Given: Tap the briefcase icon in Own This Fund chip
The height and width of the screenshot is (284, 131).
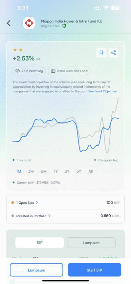Looking at the screenshot, I should point(53,71).
